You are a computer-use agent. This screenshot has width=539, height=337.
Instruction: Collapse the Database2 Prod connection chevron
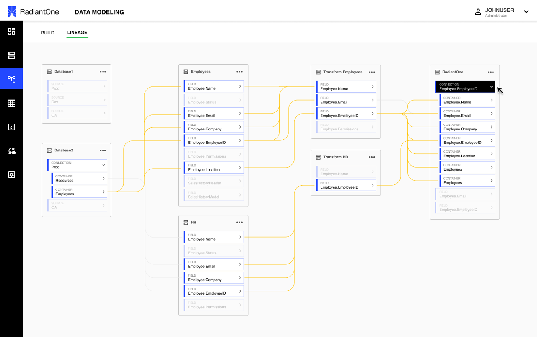click(103, 165)
